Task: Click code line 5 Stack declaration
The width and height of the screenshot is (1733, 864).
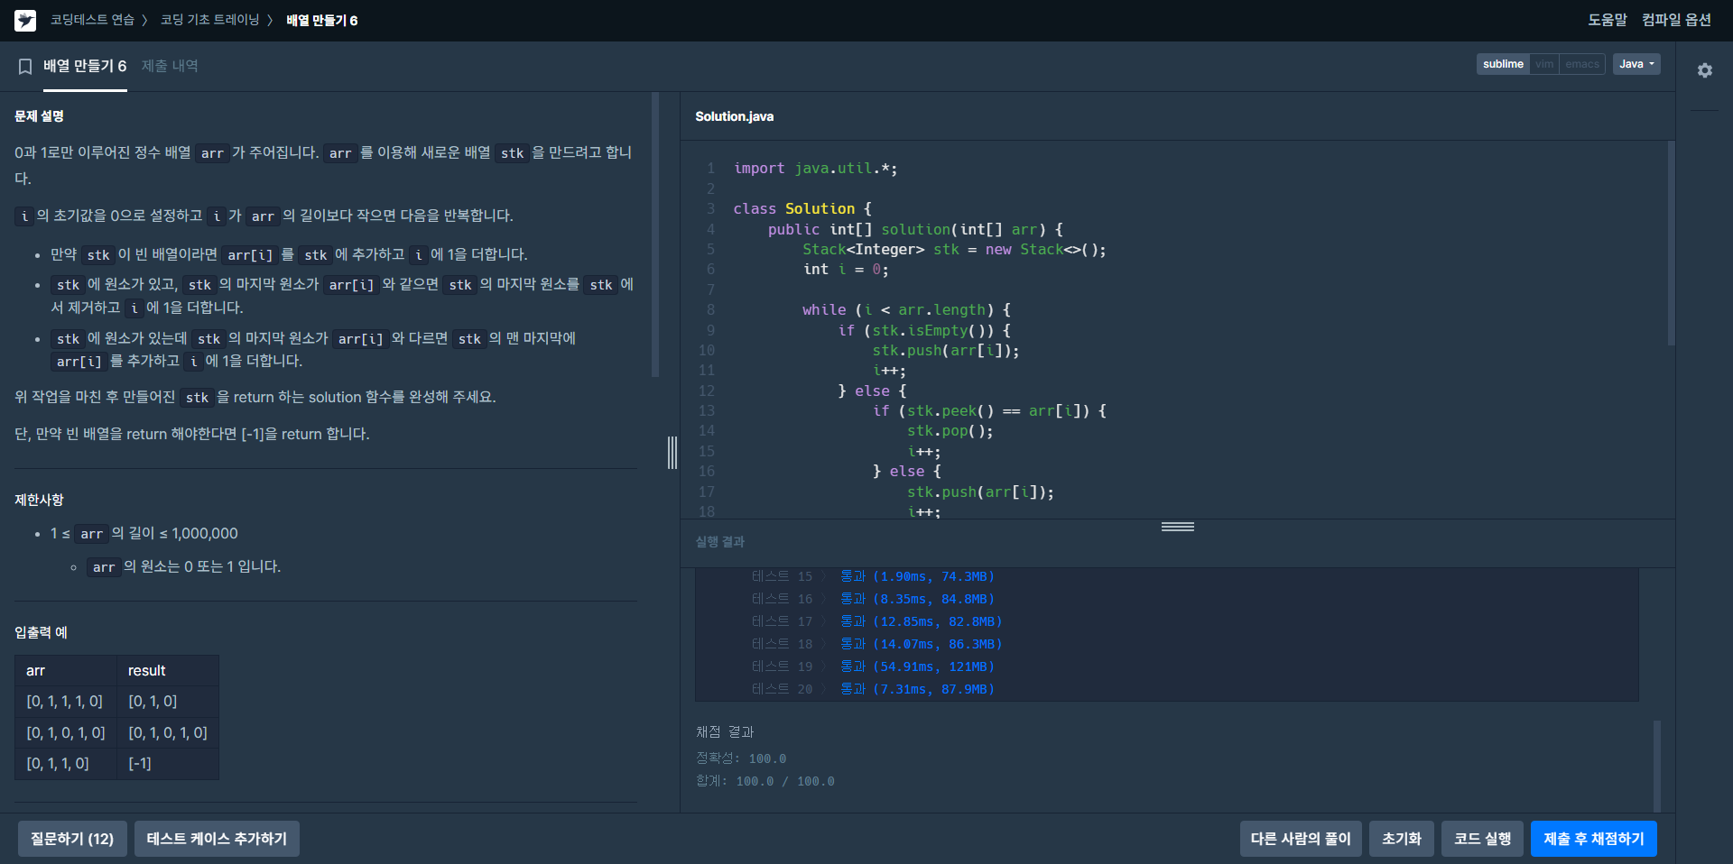Action: coord(954,250)
